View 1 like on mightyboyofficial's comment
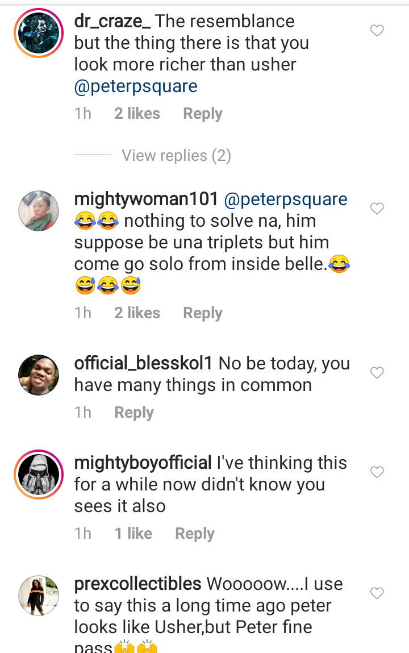This screenshot has width=409, height=653. point(133,534)
